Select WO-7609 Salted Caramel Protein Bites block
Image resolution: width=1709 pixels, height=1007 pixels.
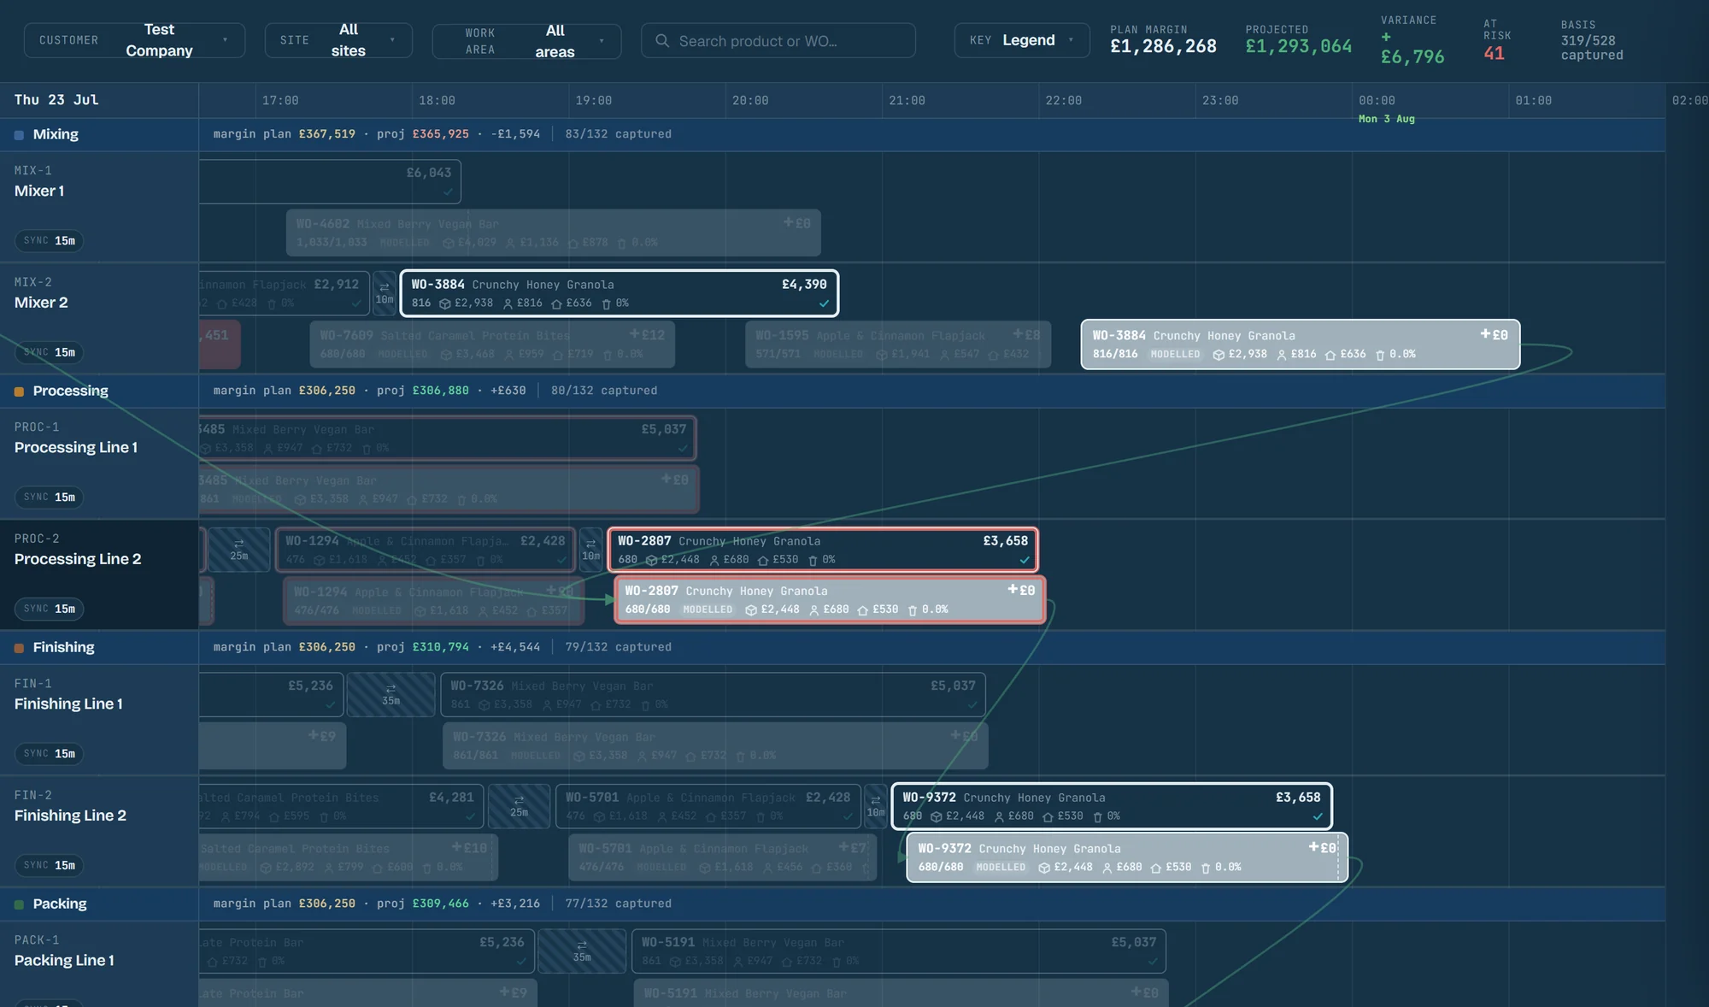pos(492,344)
